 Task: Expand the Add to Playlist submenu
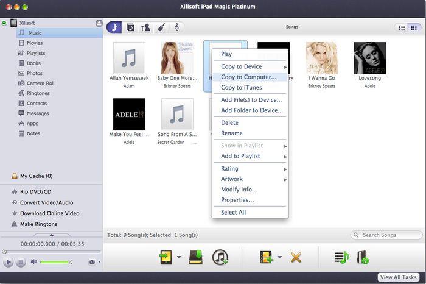[250, 156]
